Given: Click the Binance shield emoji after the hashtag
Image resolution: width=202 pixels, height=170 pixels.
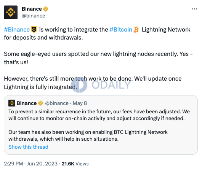Looking at the screenshot, I should 34,30.
